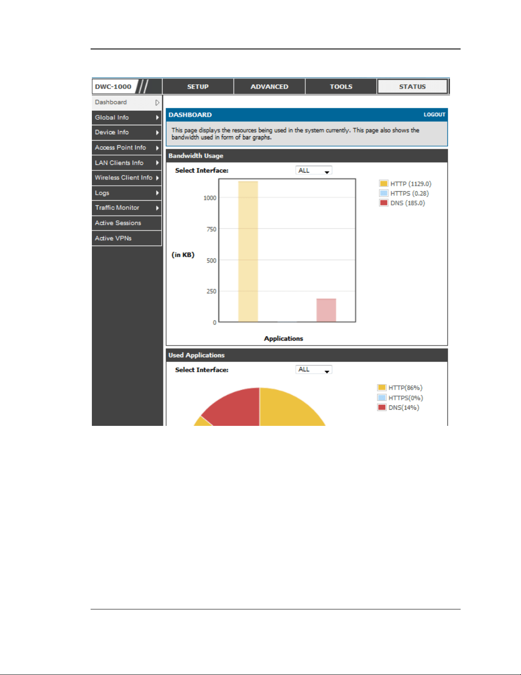Expand the Global Info submenu arrow

tap(157, 118)
